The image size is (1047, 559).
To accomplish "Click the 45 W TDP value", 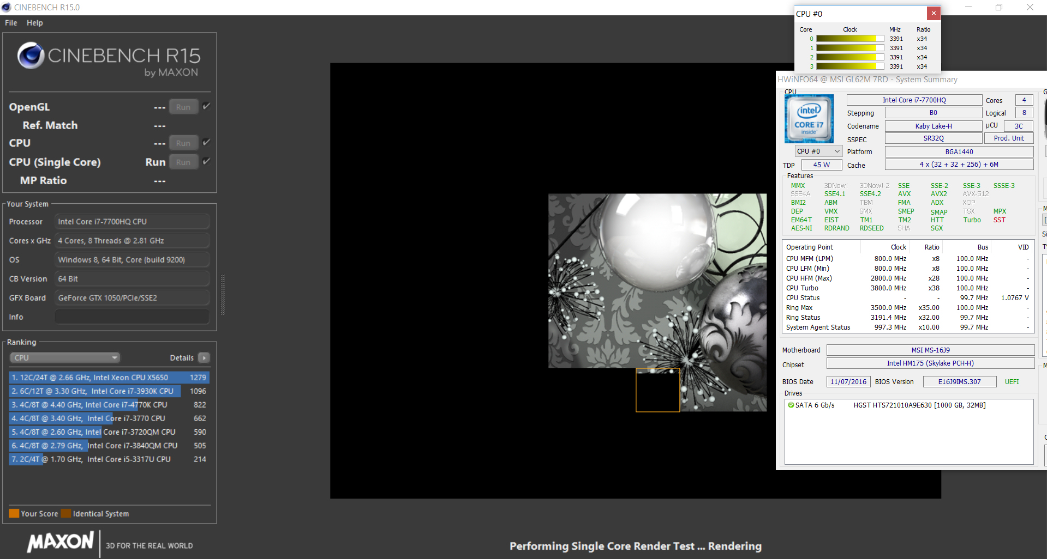I will (x=821, y=165).
